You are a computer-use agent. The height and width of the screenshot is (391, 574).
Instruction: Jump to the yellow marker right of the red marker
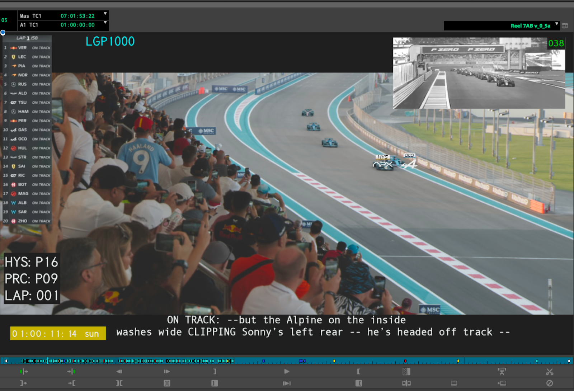(458, 361)
